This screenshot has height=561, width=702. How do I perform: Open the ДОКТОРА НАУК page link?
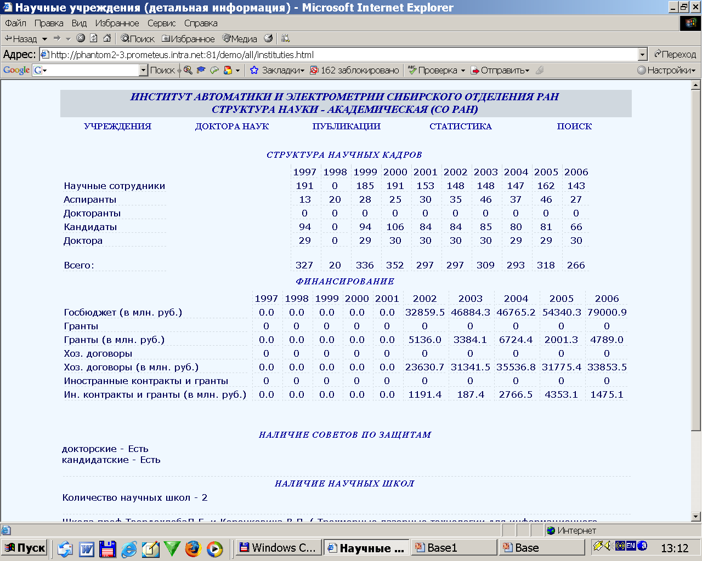click(232, 126)
